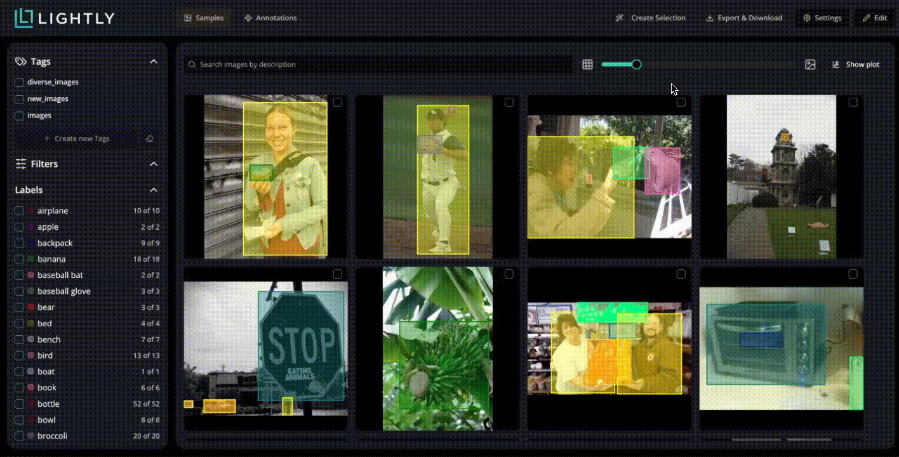Click the Export & Download icon
The height and width of the screenshot is (457, 899).
(710, 18)
